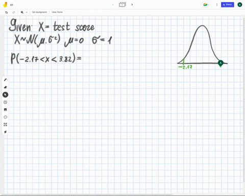Undo the last action
Viewport: 245px width, 196px height.
tap(7, 12)
